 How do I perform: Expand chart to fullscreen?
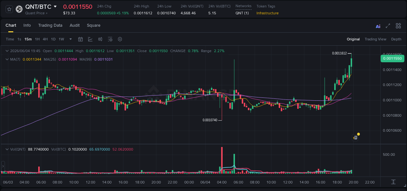[388, 26]
